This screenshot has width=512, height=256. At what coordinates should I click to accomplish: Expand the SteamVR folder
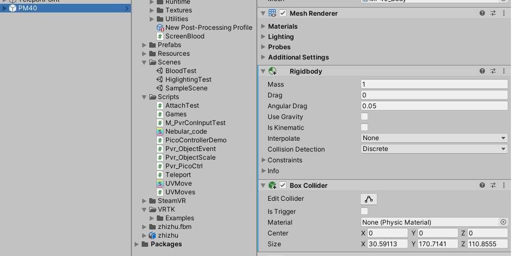(144, 201)
